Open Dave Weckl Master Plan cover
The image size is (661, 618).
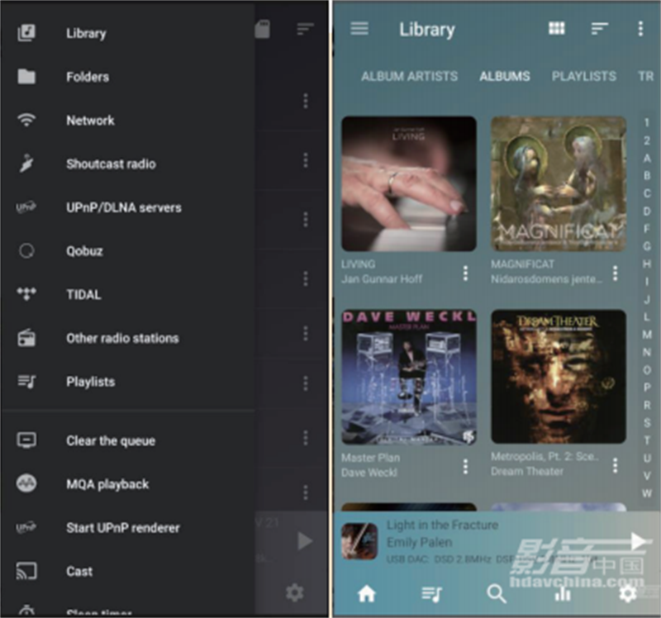click(x=409, y=377)
